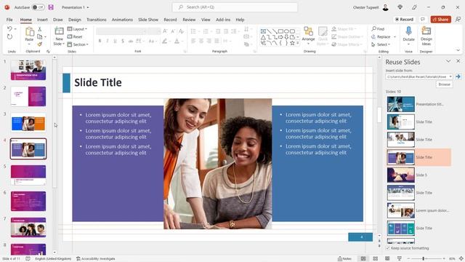Undo the last action

9,29
